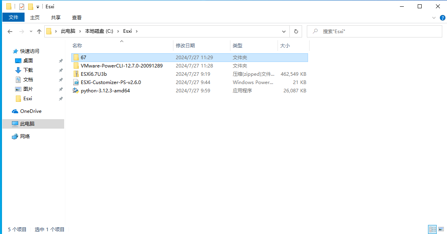This screenshot has width=447, height=234.
Task: Click the search Esxi input box
Action: [x=374, y=32]
